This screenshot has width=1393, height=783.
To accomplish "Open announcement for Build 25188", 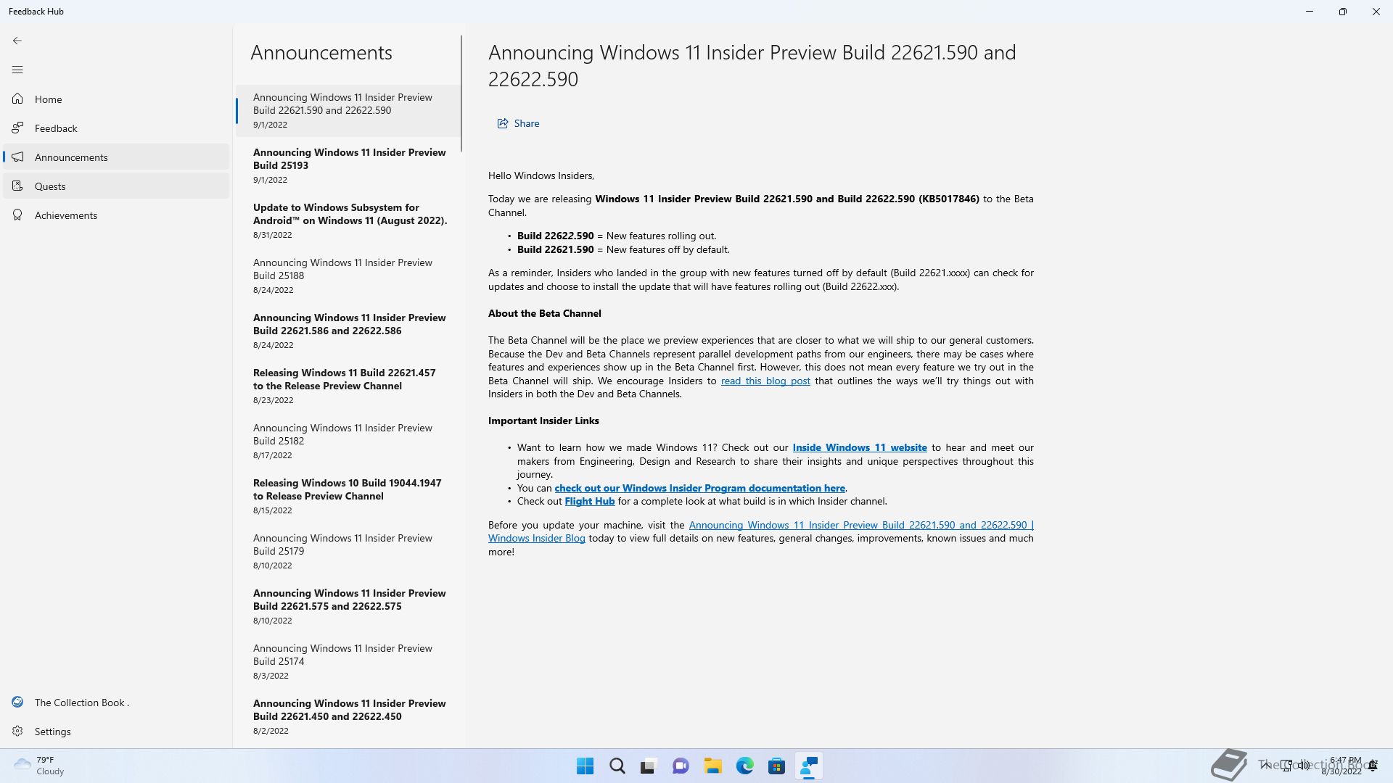I will point(348,275).
